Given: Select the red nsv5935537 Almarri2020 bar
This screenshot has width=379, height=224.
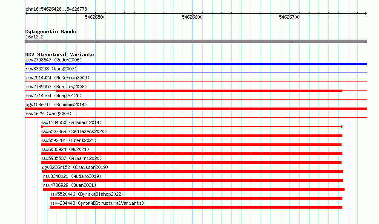Looking at the screenshot, I should coord(191,163).
